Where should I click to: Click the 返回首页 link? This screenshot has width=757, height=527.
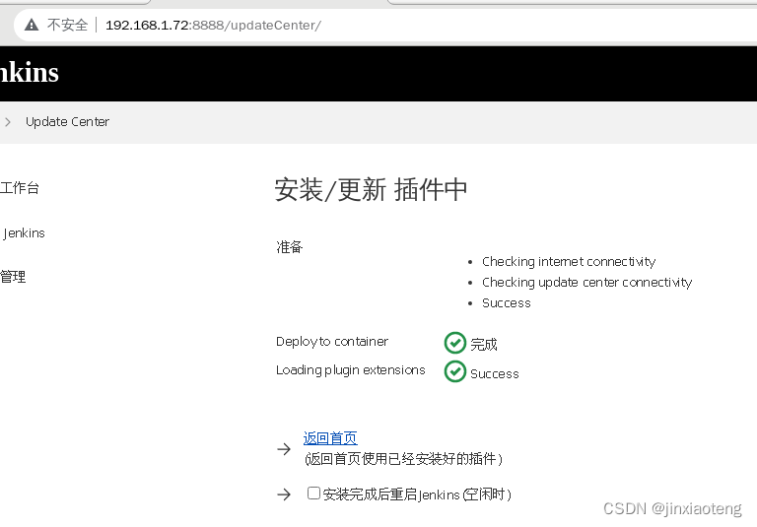click(330, 438)
